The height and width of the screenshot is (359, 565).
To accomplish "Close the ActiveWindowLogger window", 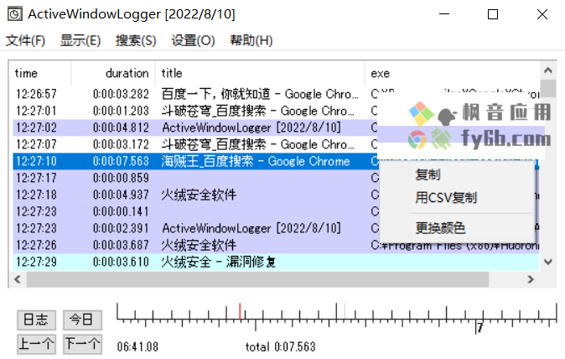I will pyautogui.click(x=542, y=14).
